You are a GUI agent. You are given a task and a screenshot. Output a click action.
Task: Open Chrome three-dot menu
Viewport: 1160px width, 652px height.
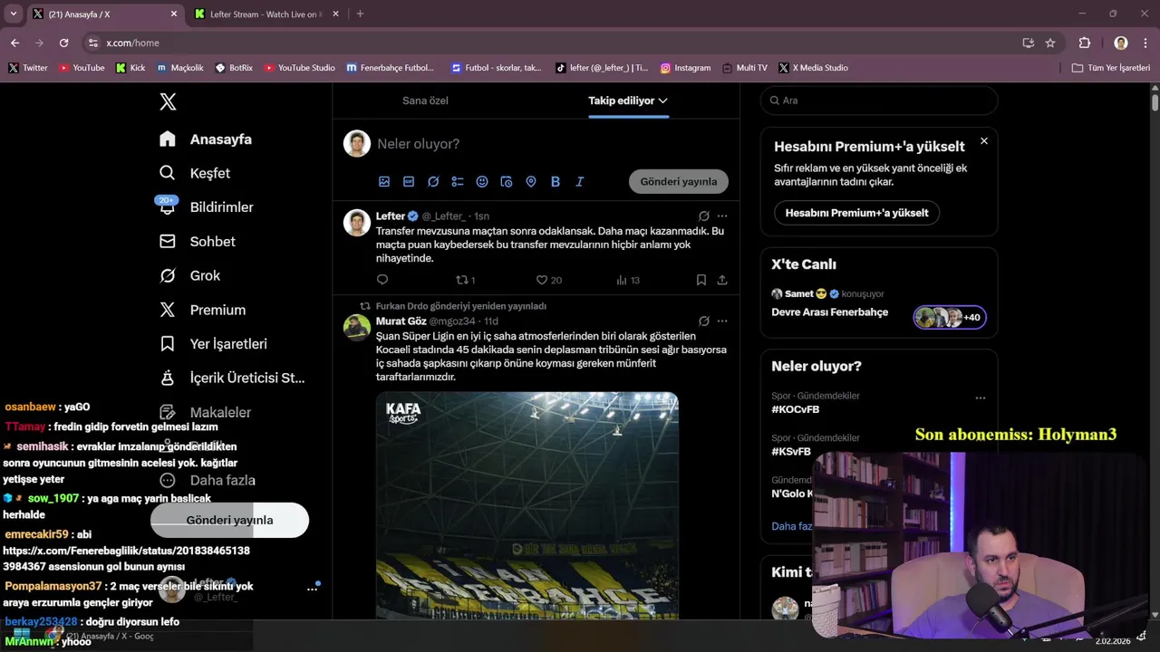coord(1144,43)
